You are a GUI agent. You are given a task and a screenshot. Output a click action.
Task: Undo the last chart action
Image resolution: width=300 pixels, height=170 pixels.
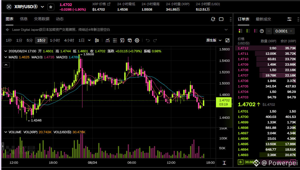click(148, 40)
